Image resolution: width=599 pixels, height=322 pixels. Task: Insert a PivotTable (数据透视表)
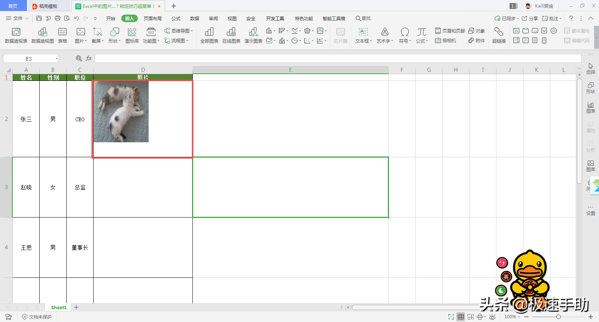16,36
